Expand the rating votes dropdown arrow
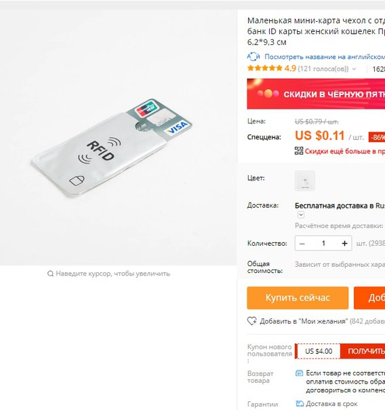The width and height of the screenshot is (385, 410). pos(354,69)
